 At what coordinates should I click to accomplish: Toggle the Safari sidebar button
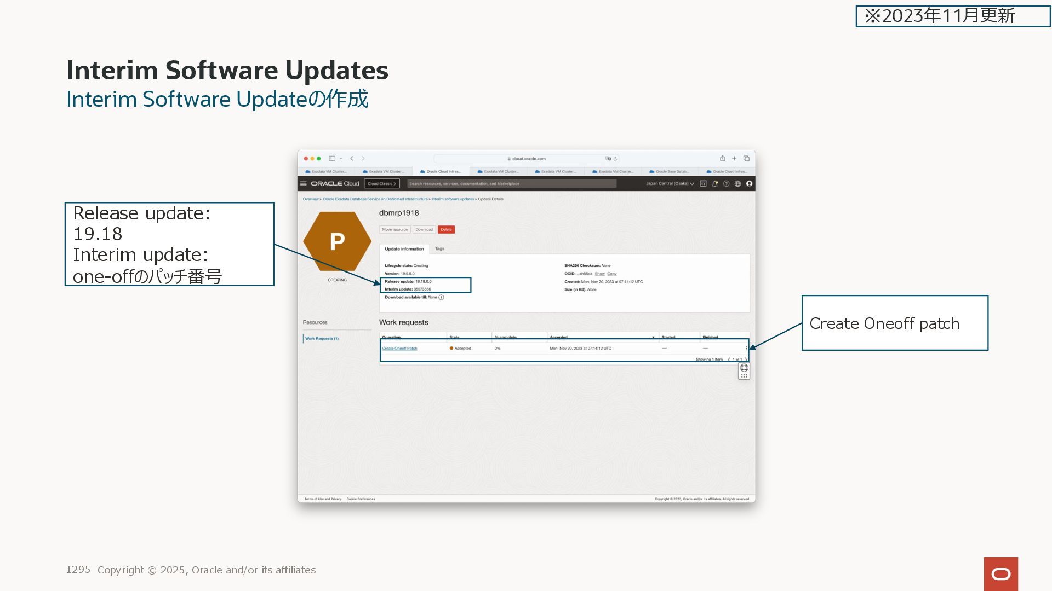pos(332,159)
